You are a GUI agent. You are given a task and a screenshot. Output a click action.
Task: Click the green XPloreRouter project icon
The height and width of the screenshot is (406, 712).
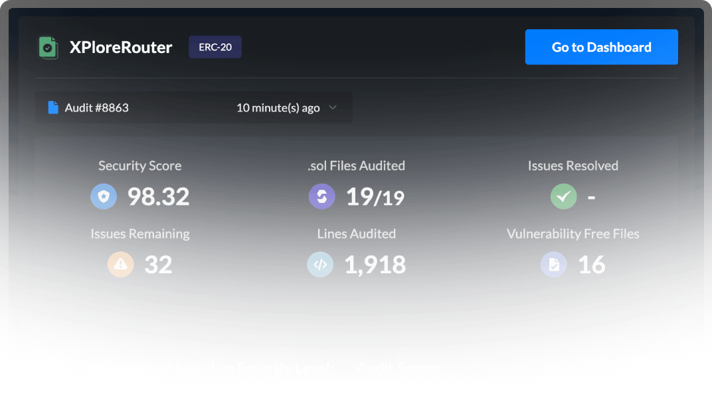tap(48, 48)
